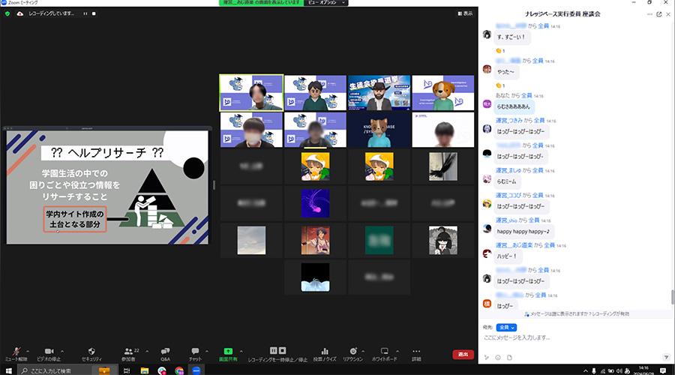Unmute the microphone in Zoom toolbar
Screen dimensions: 675x375
[x=16, y=352]
